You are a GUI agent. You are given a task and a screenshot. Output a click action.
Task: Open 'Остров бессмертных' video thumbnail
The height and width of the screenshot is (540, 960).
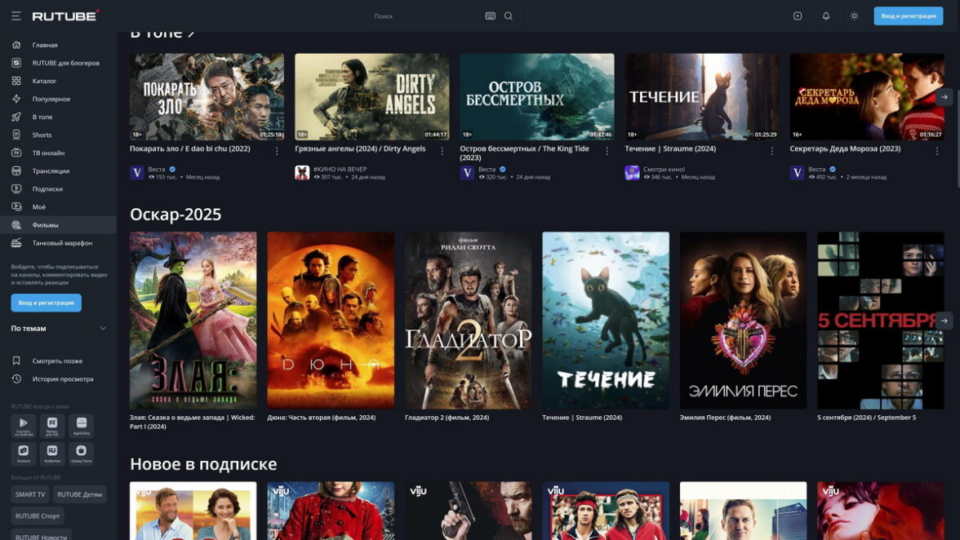tap(537, 96)
